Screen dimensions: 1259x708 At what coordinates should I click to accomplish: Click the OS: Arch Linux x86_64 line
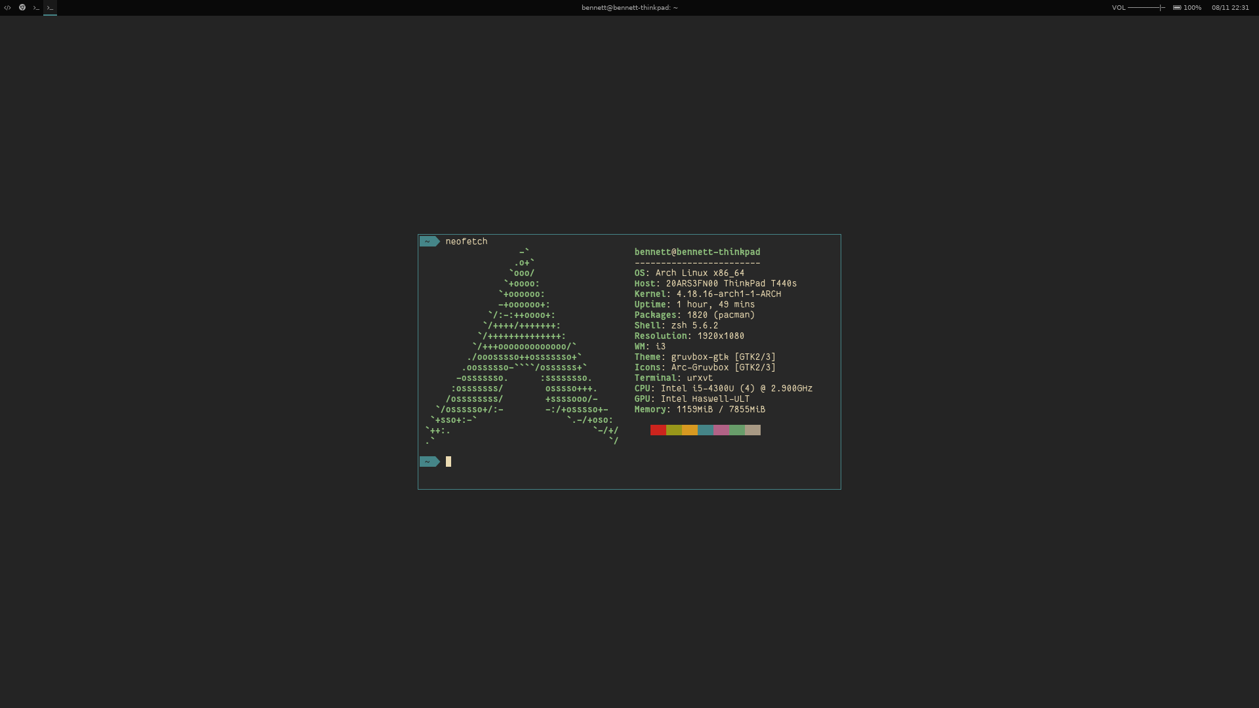click(x=689, y=273)
